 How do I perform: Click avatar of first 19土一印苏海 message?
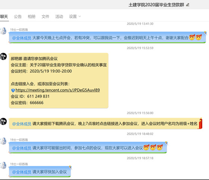tap(3, 31)
